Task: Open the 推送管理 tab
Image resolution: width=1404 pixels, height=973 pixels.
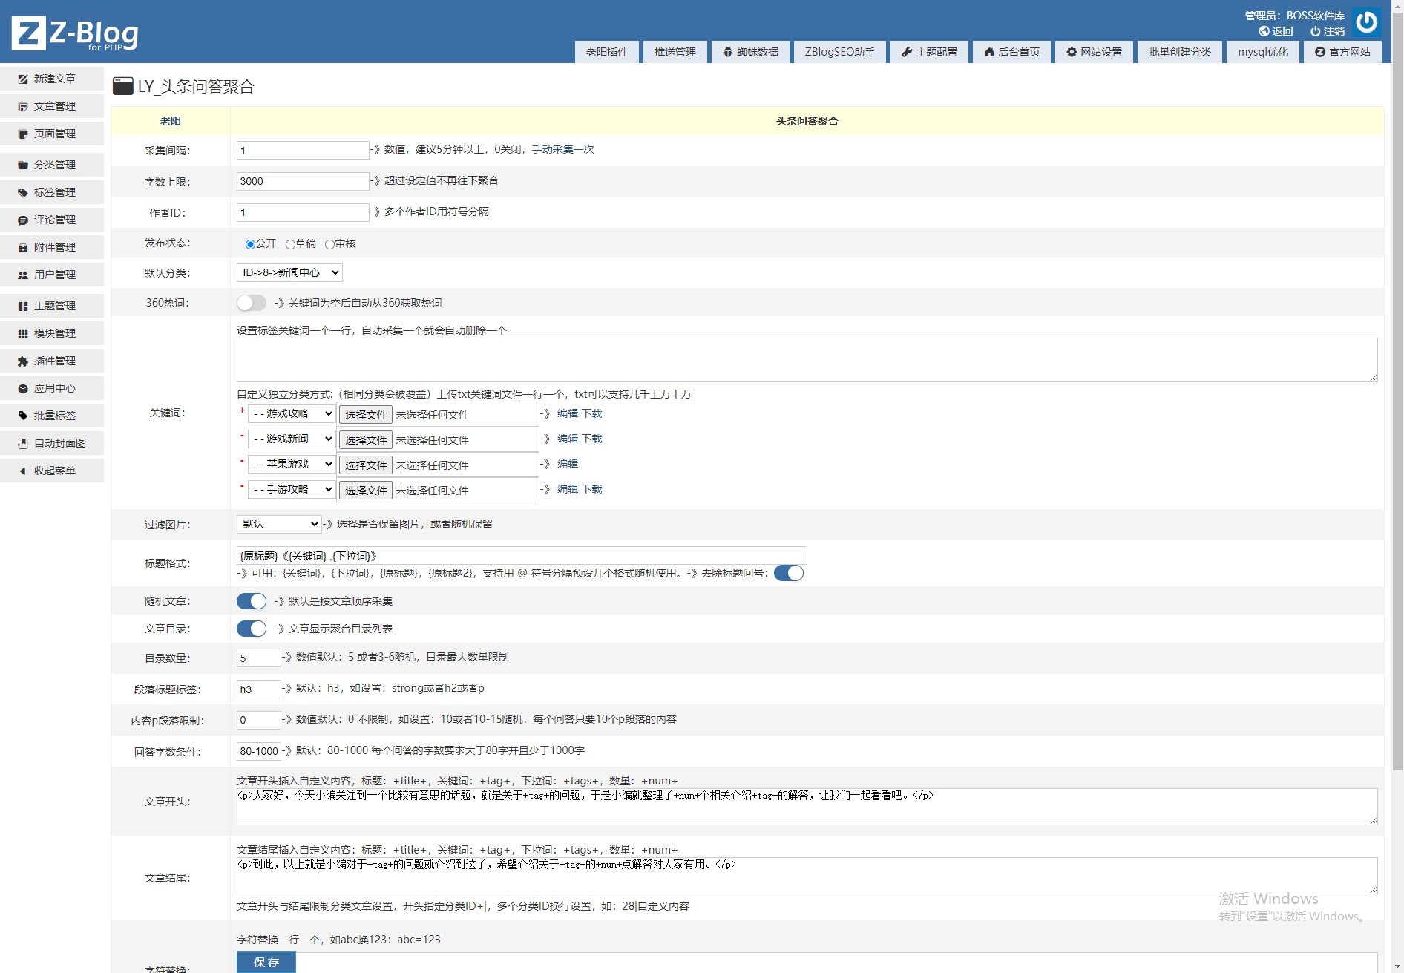Action: point(675,52)
